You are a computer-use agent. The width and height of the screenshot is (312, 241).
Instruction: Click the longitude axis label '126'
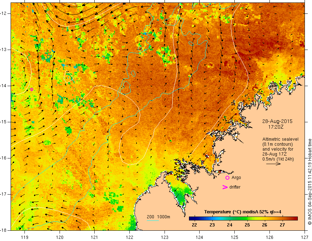click(269, 237)
